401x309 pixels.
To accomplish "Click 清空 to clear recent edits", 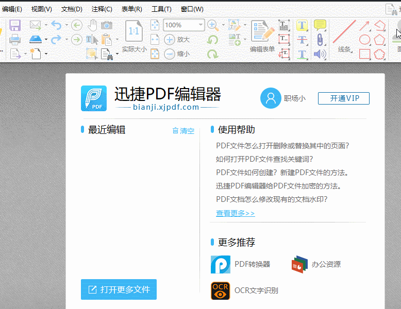I will point(183,131).
